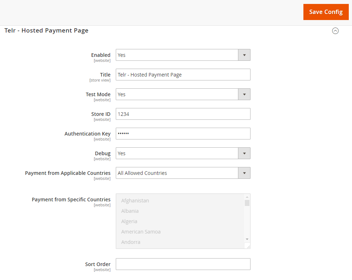Collapse the Telr Hosted Payment Page section
This screenshot has height=280, width=352.
pos(335,31)
